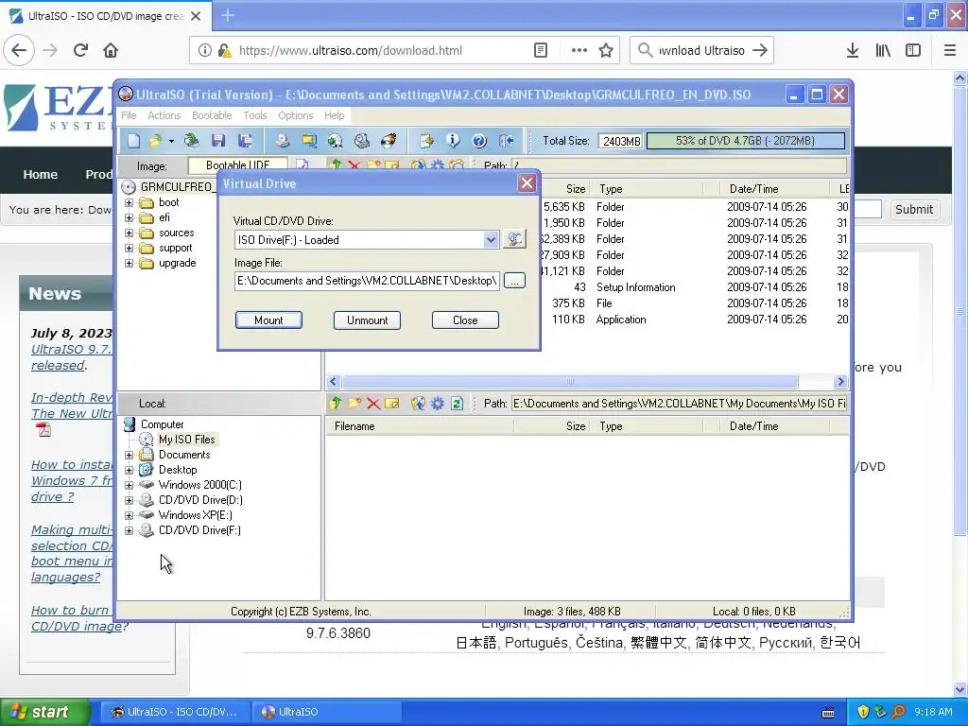Expand the boot folder in image tree
Viewport: 968px width, 726px height.
(x=129, y=202)
